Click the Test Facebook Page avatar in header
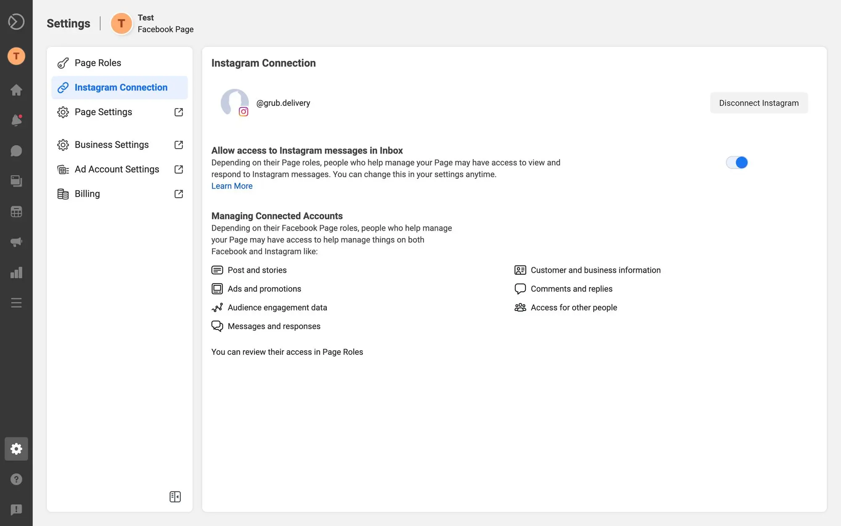 pos(121,23)
